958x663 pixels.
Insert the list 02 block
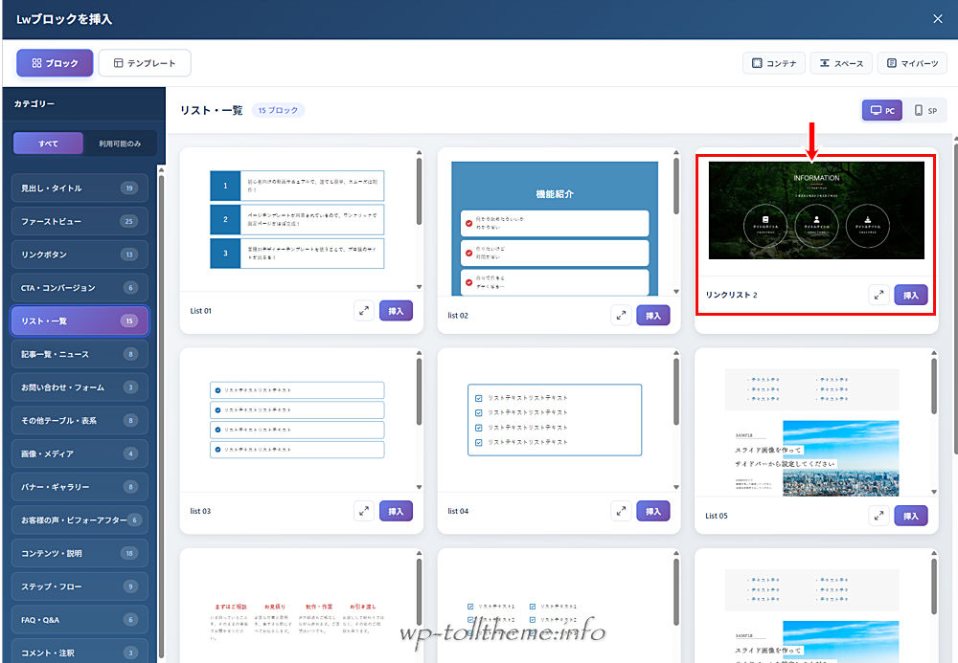point(653,316)
